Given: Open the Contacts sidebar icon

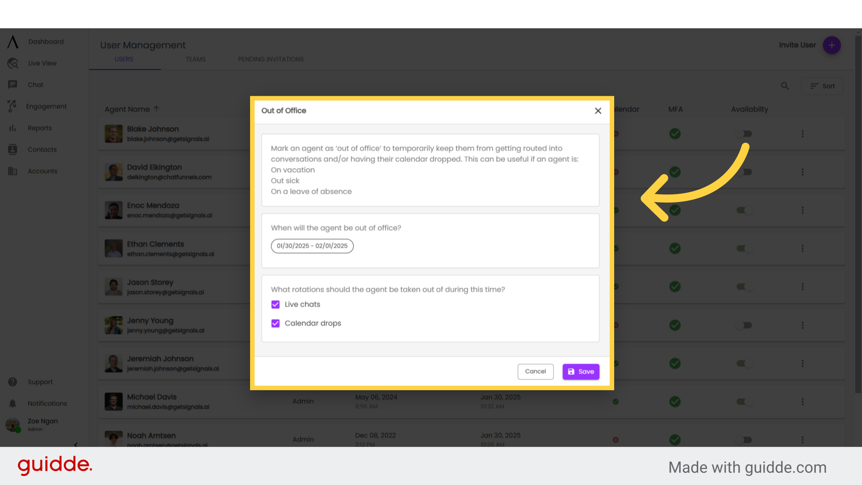Looking at the screenshot, I should pos(13,150).
